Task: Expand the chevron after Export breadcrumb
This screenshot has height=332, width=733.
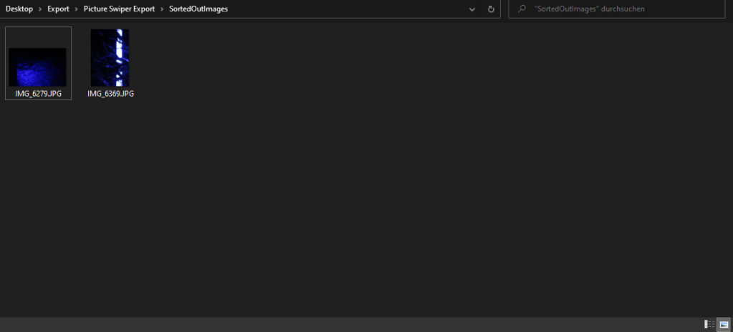Action: coord(76,9)
